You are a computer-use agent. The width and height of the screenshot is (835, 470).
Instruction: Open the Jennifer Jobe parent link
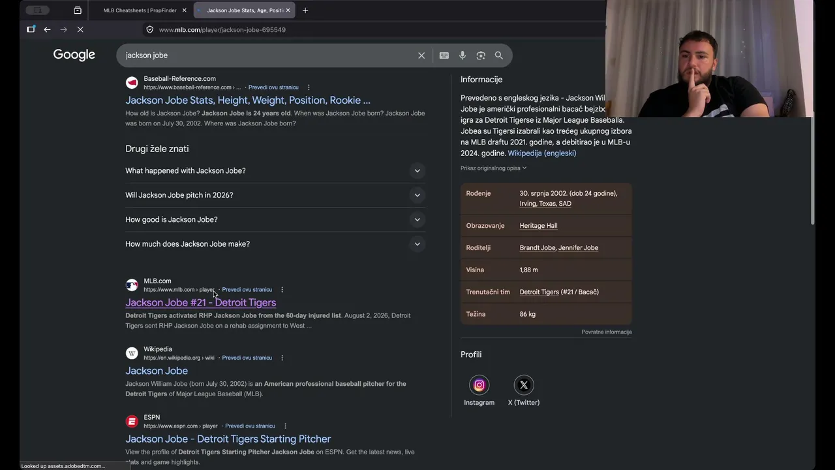579,248
